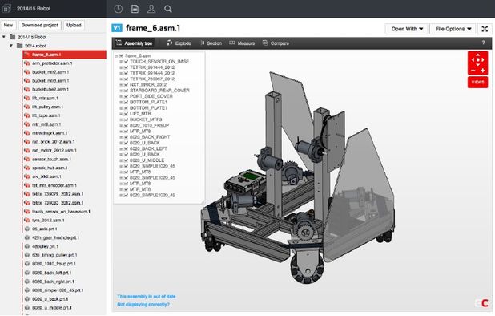This screenshot has height=316, width=495.
Task: Select the Compare tool
Action: coord(276,43)
